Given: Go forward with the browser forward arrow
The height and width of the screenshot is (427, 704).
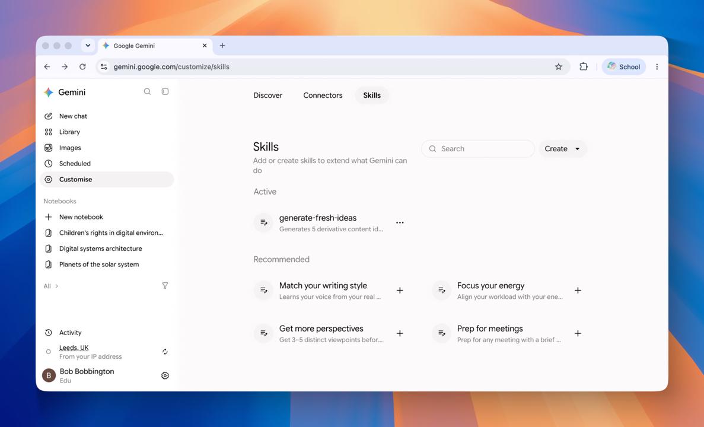Looking at the screenshot, I should (x=65, y=66).
